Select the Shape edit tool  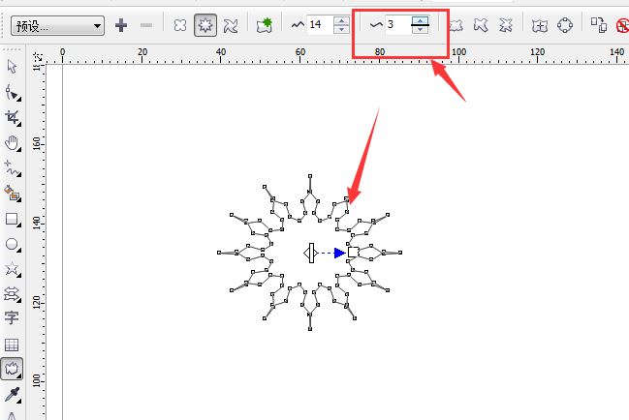(x=12, y=93)
